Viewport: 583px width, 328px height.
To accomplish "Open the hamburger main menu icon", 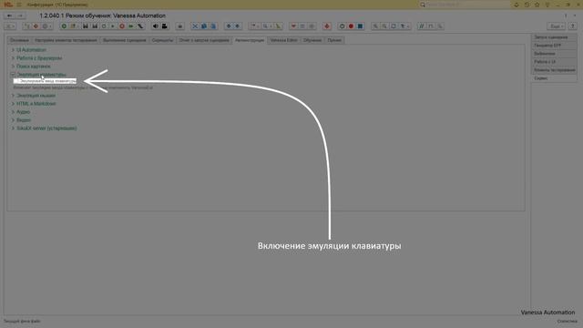I will (19, 5).
